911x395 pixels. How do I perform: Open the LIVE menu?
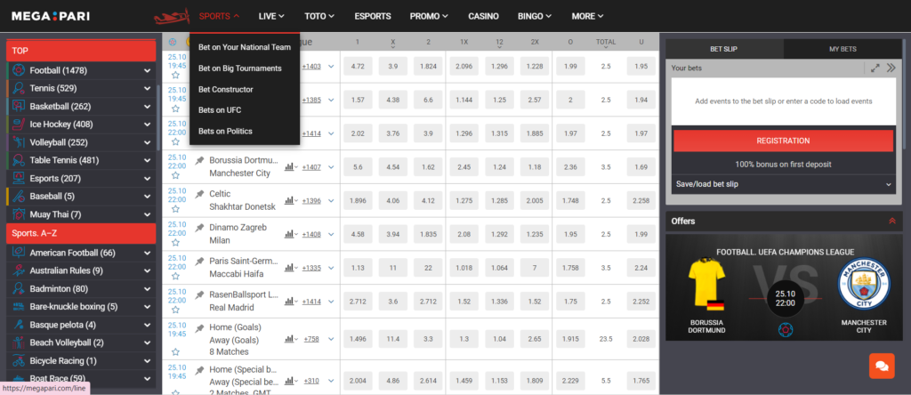click(271, 16)
